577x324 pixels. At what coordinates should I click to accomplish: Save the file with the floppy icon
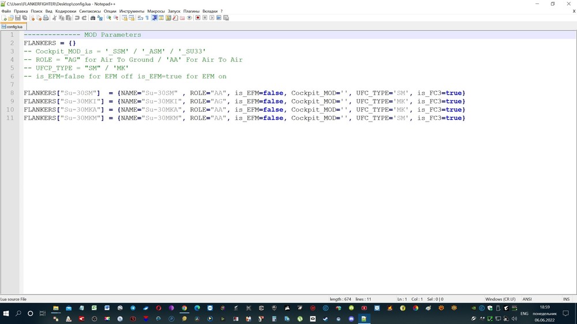(x=17, y=18)
